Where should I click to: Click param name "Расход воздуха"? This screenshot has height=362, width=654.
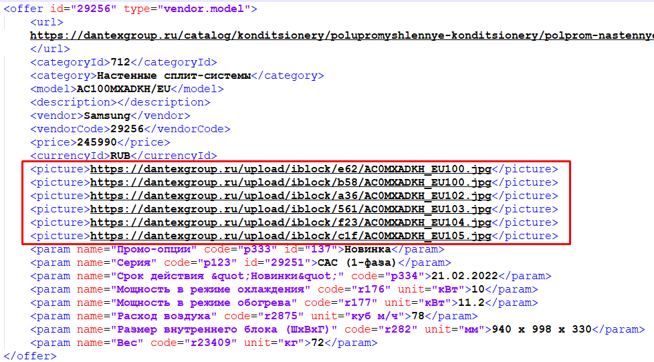coord(163,316)
